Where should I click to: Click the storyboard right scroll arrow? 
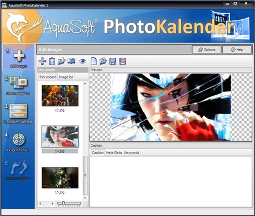click(x=52, y=204)
